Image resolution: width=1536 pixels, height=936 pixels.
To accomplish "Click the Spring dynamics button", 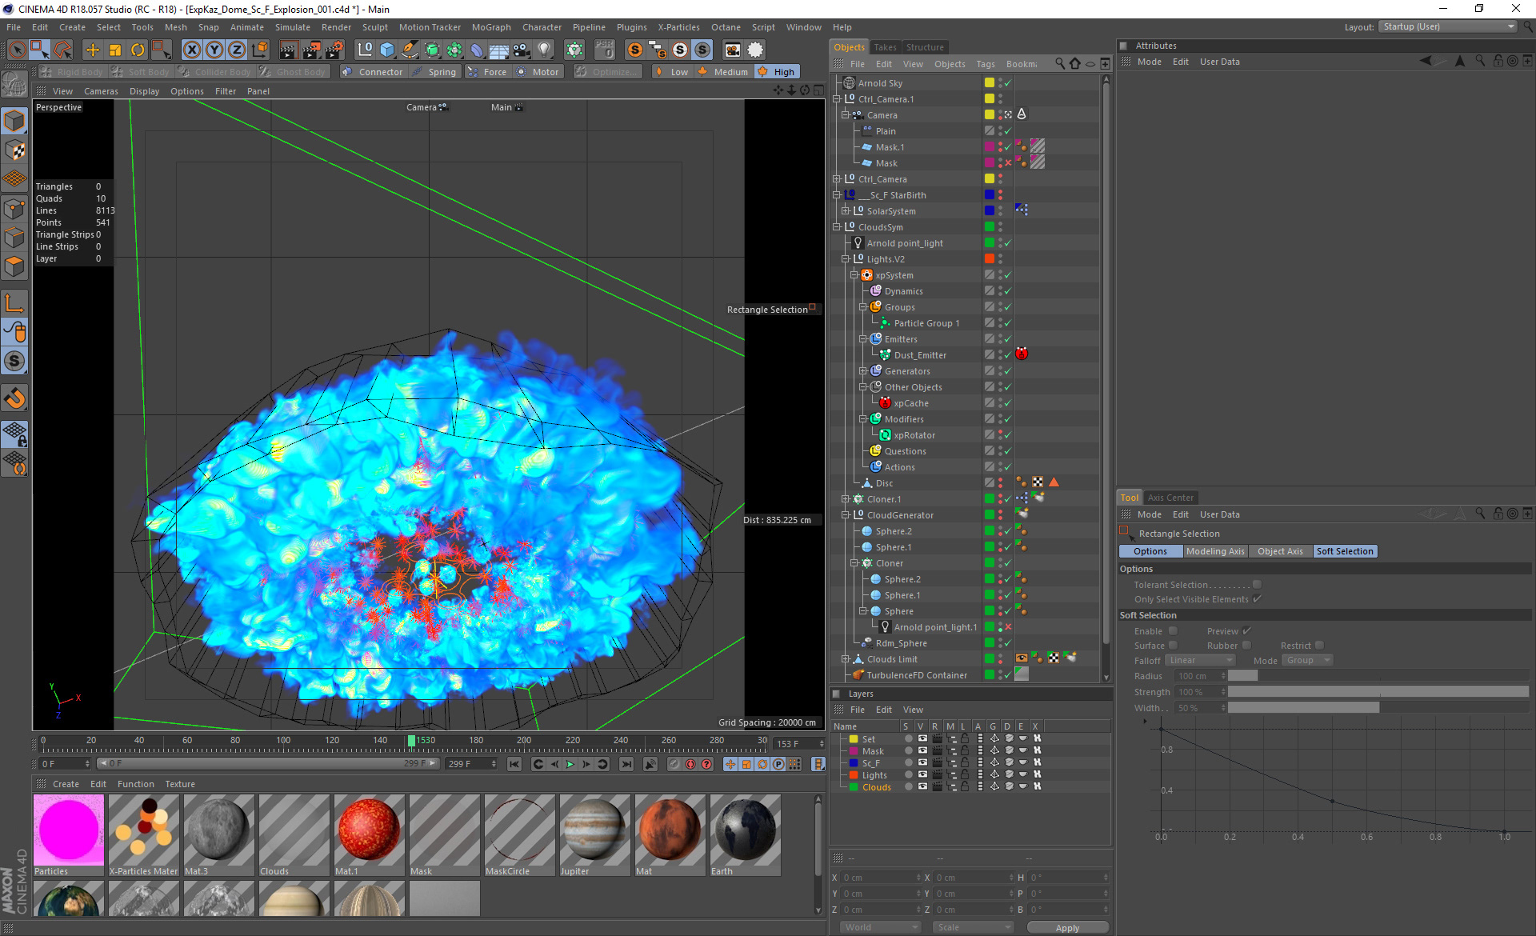I will click(x=434, y=72).
